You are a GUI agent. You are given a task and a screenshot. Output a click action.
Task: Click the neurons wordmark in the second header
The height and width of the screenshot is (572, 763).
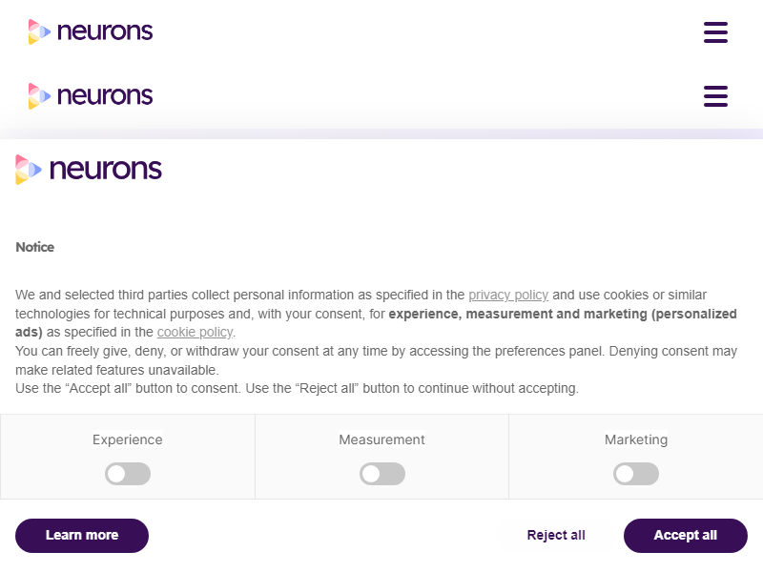point(105,95)
